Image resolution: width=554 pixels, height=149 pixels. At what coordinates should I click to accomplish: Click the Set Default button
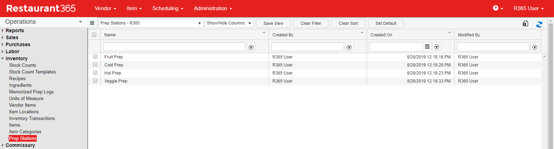tap(386, 23)
